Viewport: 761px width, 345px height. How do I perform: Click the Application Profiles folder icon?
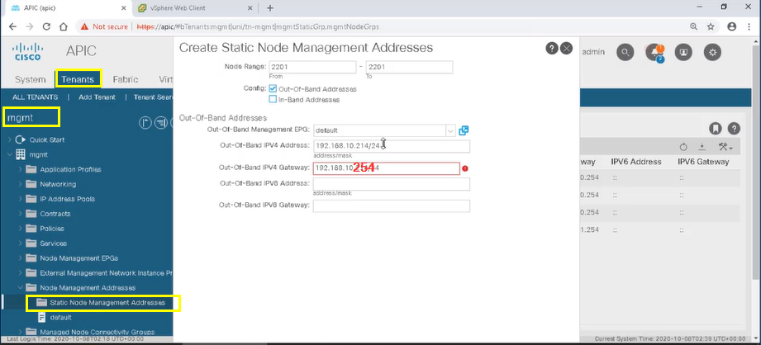click(x=31, y=169)
